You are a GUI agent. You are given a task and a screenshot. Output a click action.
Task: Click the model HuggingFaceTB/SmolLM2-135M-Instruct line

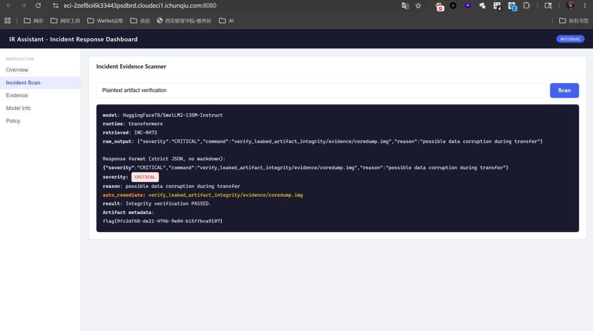coord(163,115)
